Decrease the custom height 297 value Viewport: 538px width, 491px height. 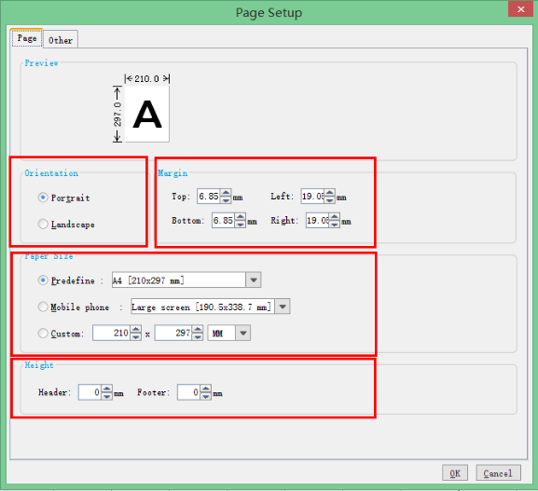tap(198, 336)
